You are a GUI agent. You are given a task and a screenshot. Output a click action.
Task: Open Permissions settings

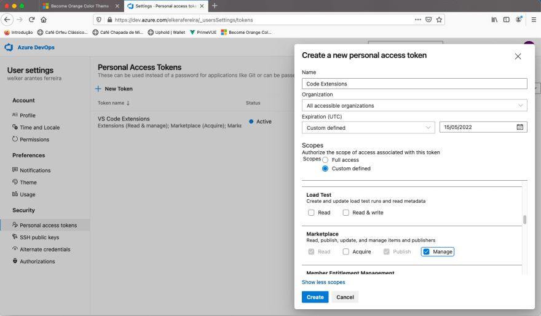pos(34,140)
